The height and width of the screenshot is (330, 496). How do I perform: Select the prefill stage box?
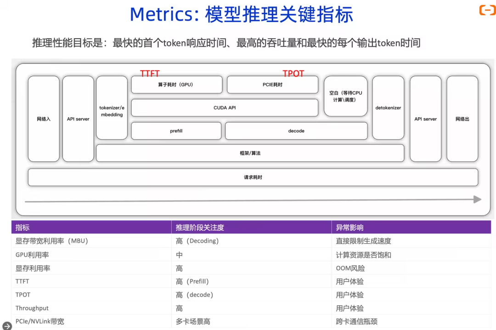(x=176, y=131)
